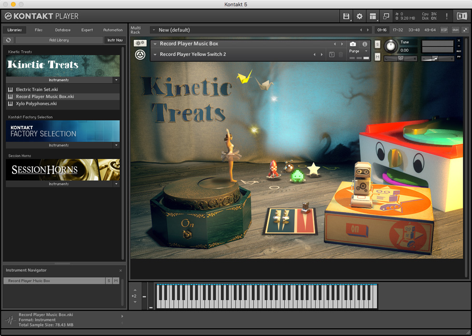
Task: Click the Tune knob
Action: [x=390, y=46]
